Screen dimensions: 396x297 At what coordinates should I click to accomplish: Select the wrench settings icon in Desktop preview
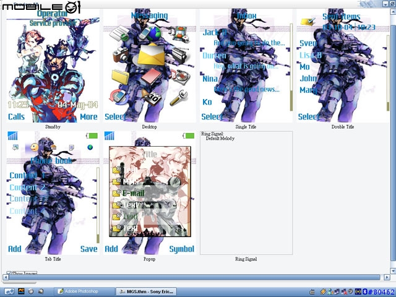[x=179, y=97]
